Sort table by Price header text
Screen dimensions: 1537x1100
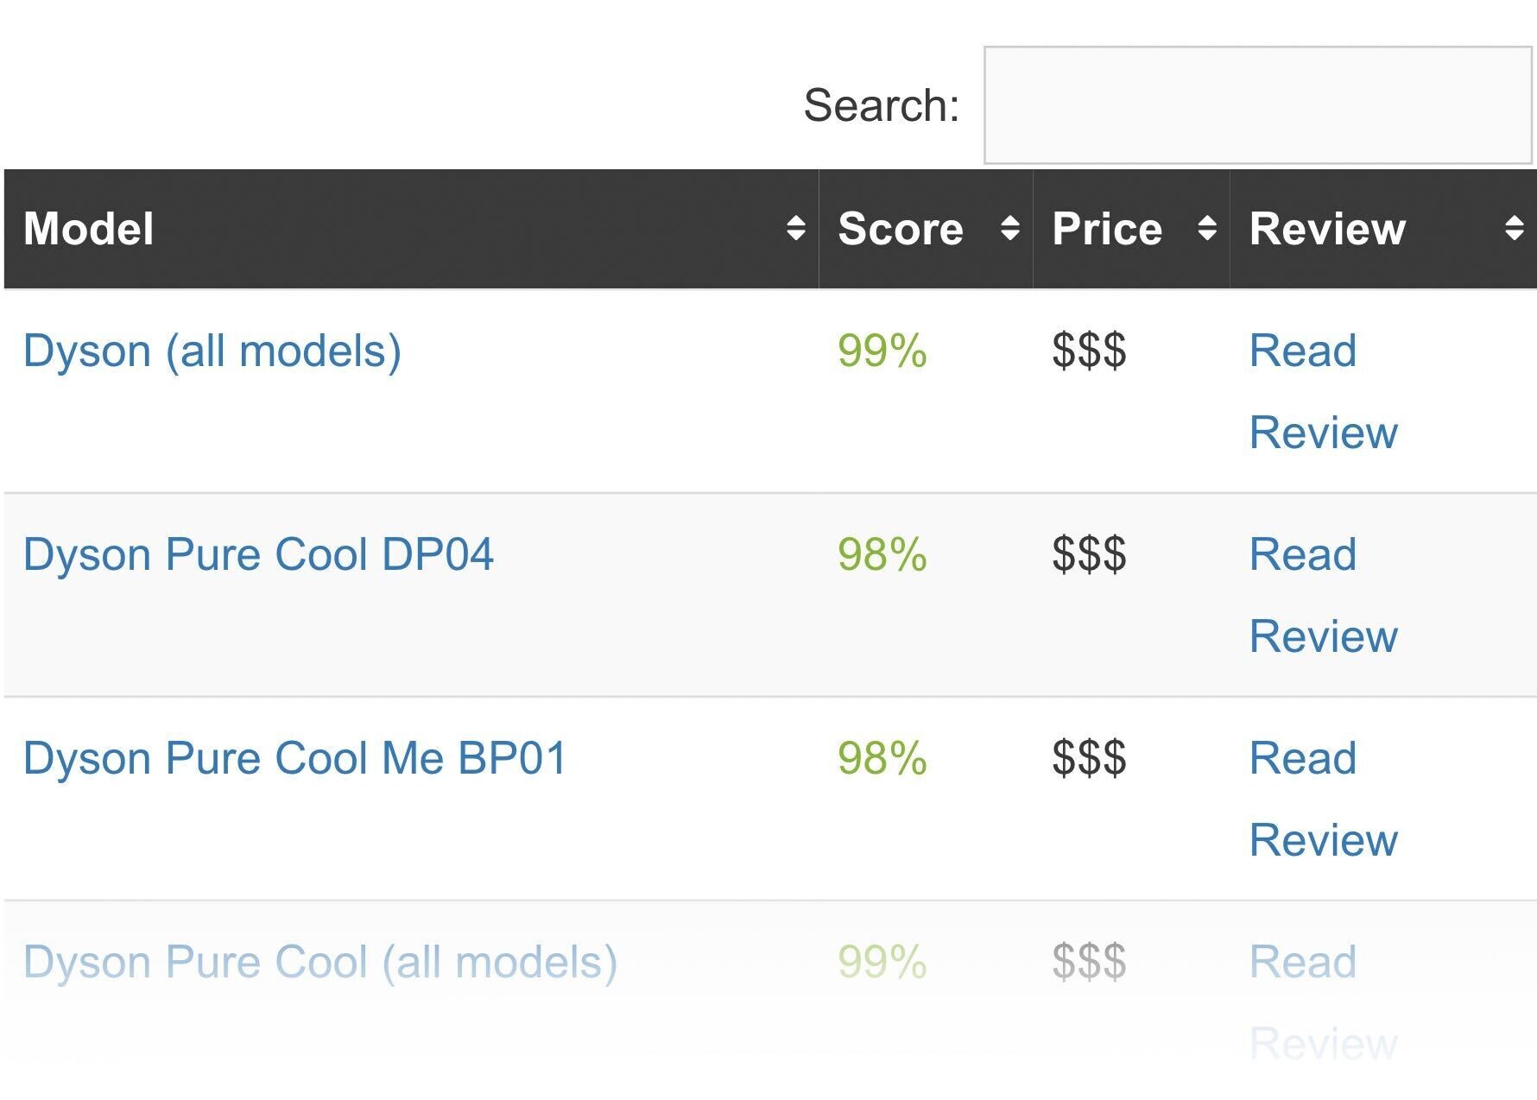[1107, 229]
